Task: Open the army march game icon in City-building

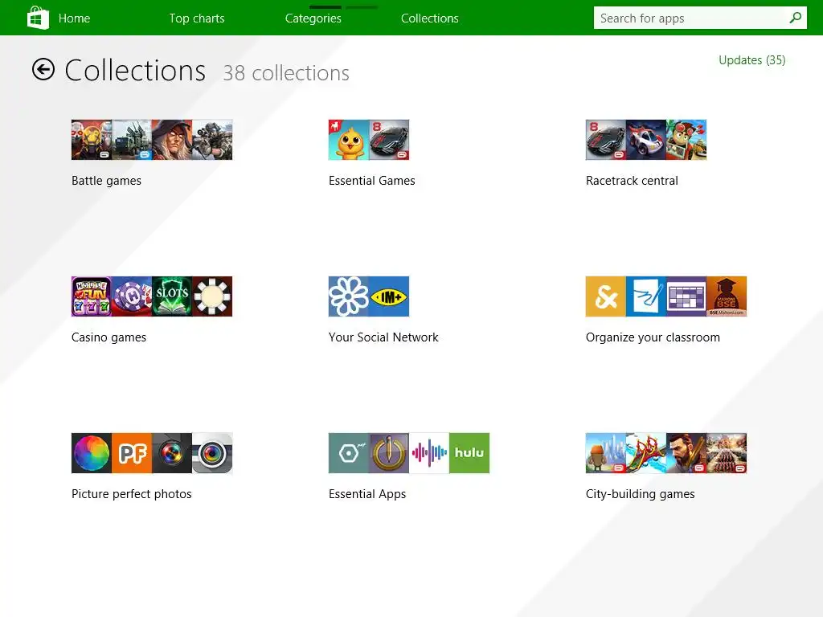Action: (x=727, y=453)
